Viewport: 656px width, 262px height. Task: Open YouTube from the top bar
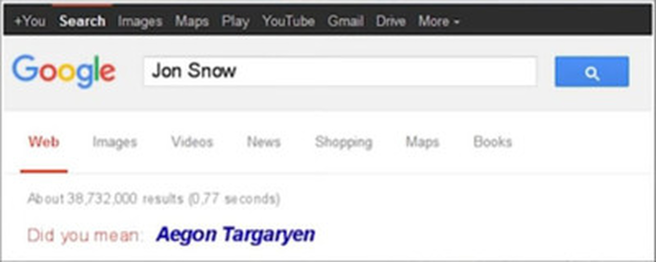[288, 21]
